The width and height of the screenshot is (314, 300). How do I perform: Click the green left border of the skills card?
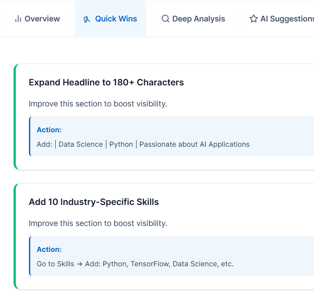(x=15, y=236)
